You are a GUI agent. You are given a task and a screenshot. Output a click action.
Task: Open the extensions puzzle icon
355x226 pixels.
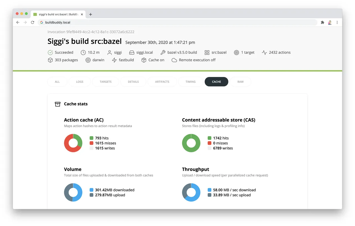(322, 22)
